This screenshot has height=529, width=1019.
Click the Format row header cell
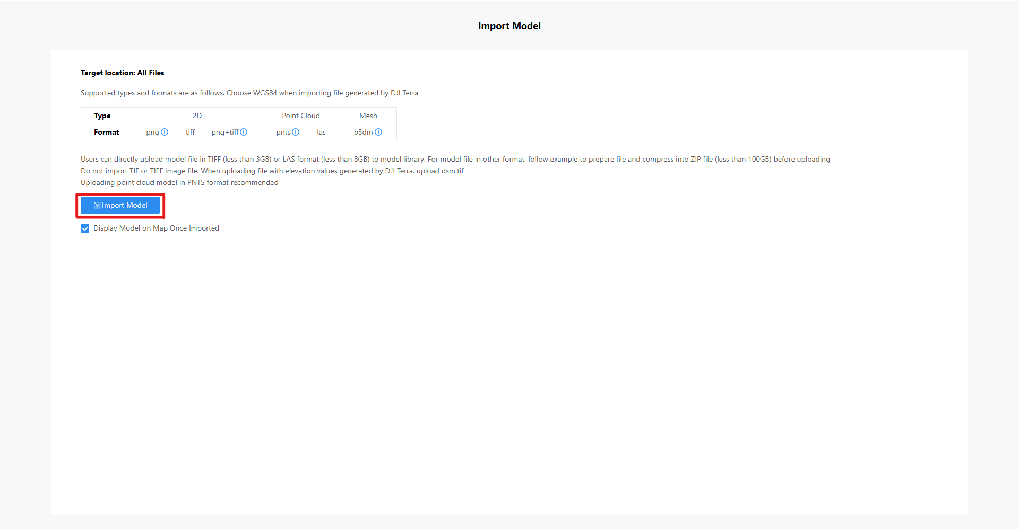coord(106,132)
